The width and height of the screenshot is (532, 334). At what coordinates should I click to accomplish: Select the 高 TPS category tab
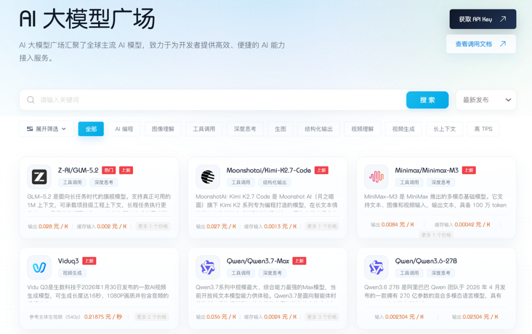pos(483,129)
